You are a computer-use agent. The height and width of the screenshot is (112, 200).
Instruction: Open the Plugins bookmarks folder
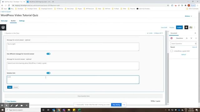78,9
